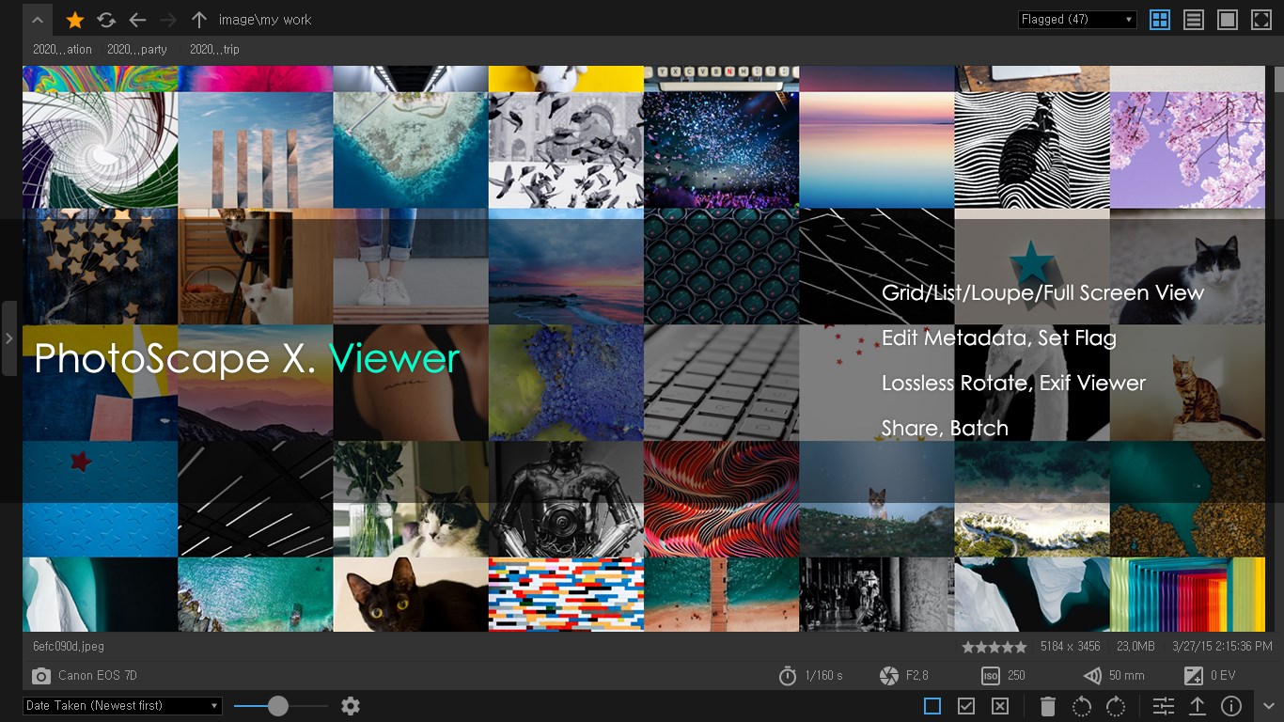Rotate the selected photo counterclockwise
Viewport: 1284px width, 722px height.
[x=1081, y=705]
